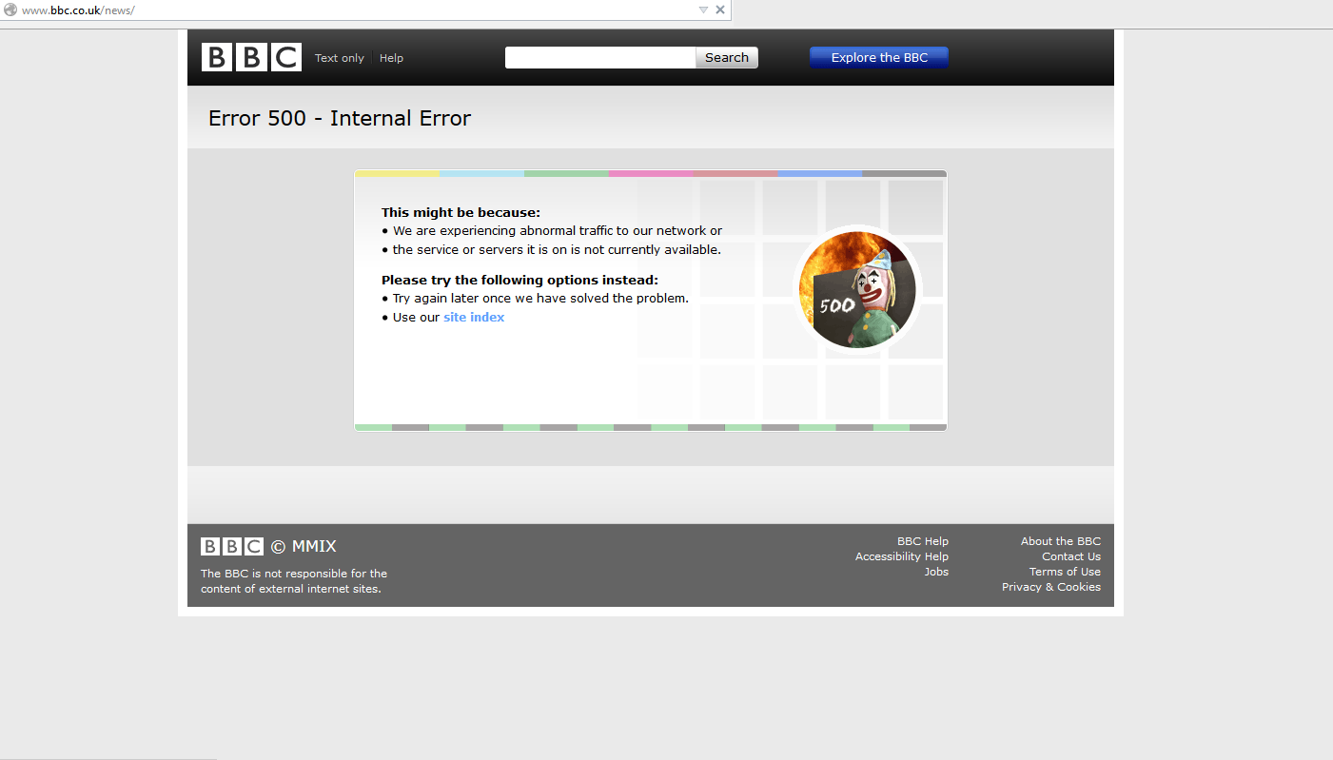Click the BBC logo in the footer
This screenshot has width=1333, height=760.
pos(231,546)
